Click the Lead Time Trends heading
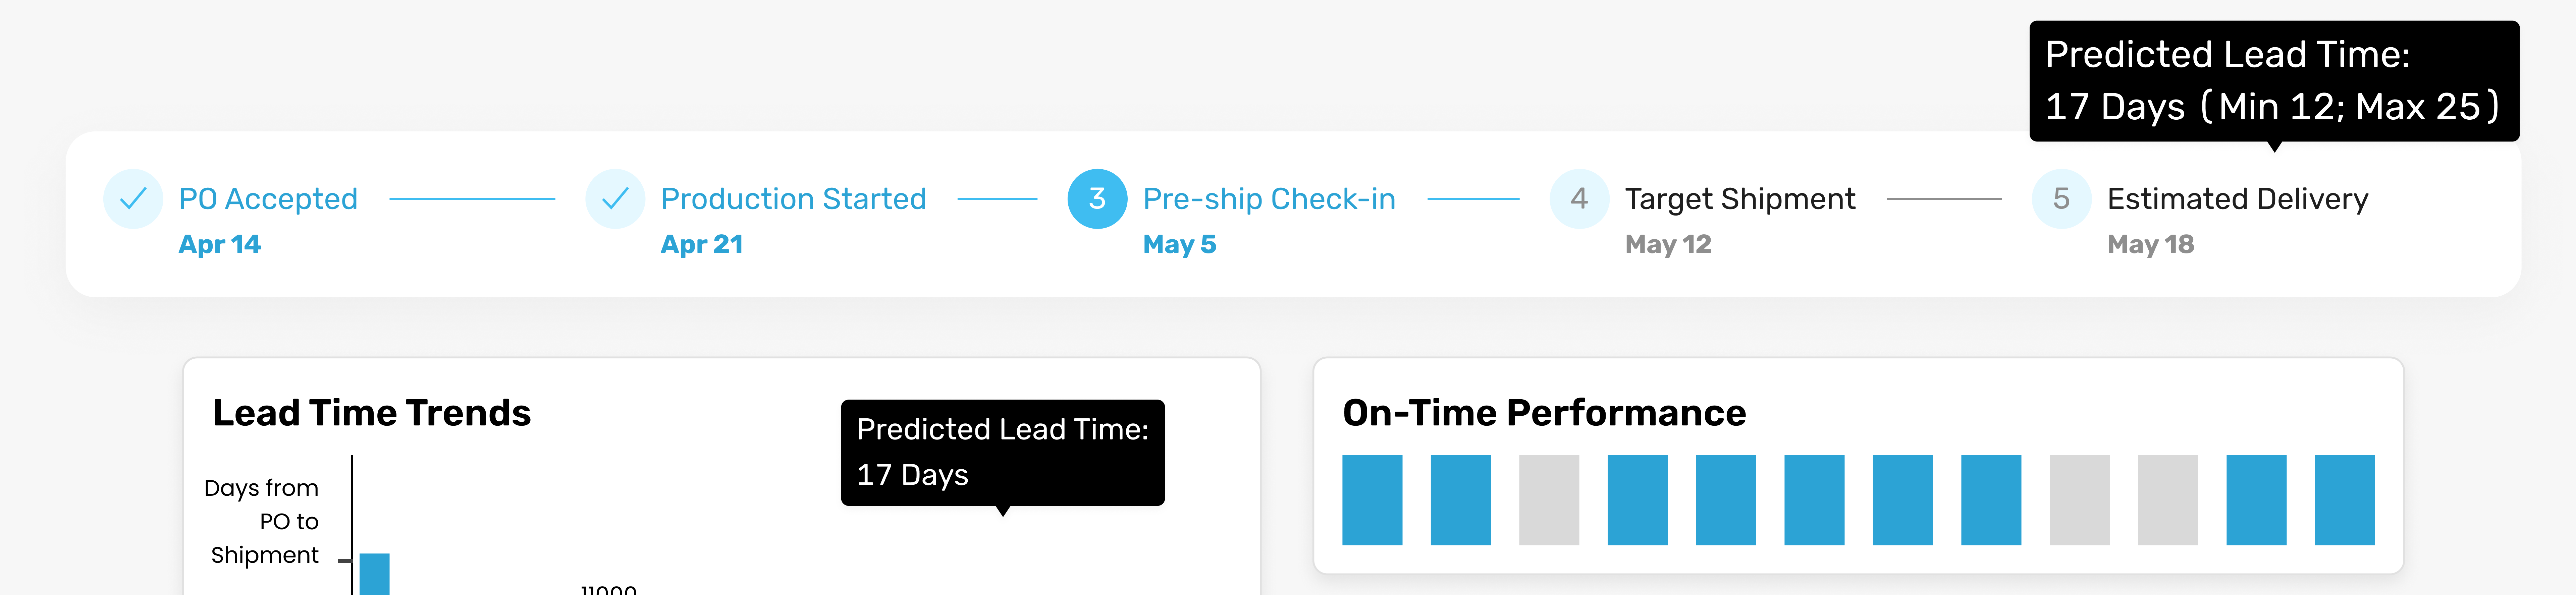 point(371,413)
